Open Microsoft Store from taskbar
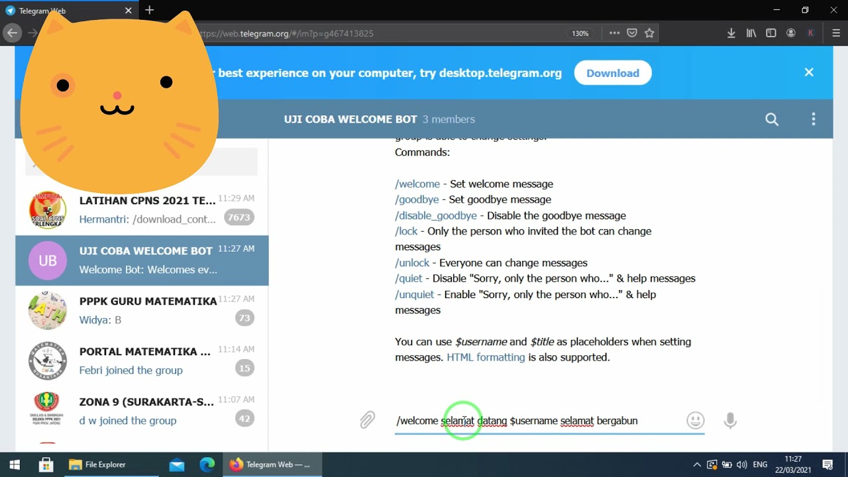This screenshot has height=477, width=848. point(46,464)
